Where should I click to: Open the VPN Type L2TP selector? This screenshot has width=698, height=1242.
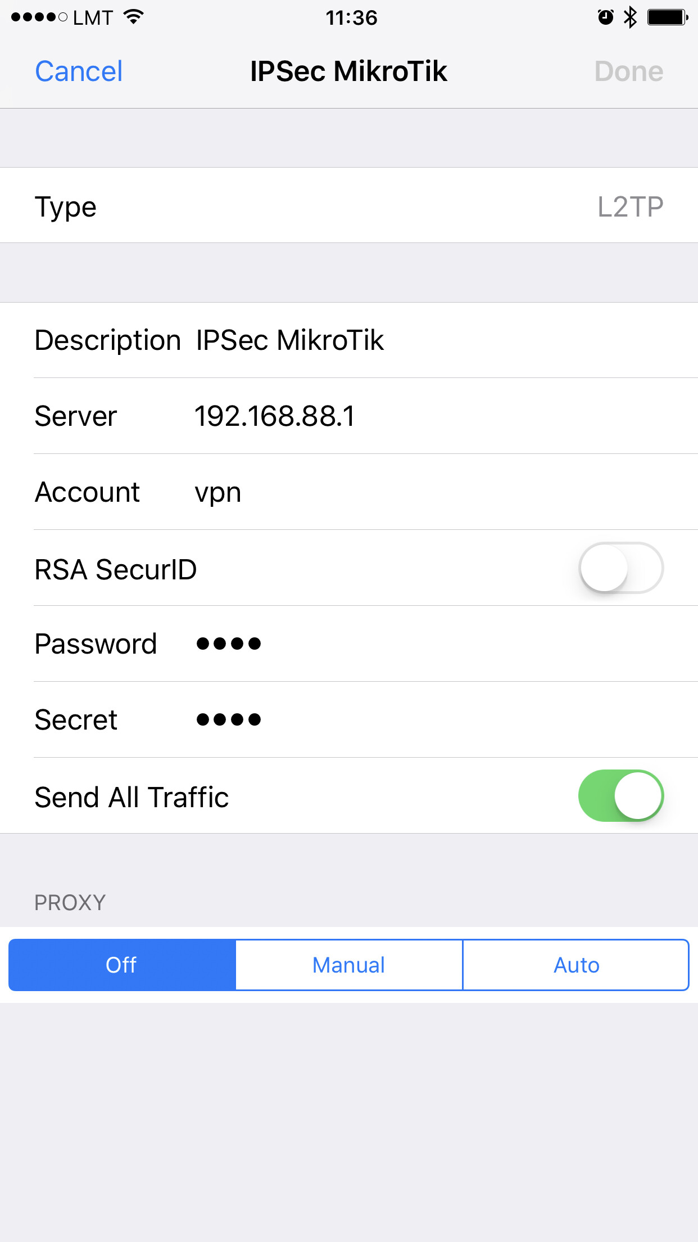click(x=349, y=205)
